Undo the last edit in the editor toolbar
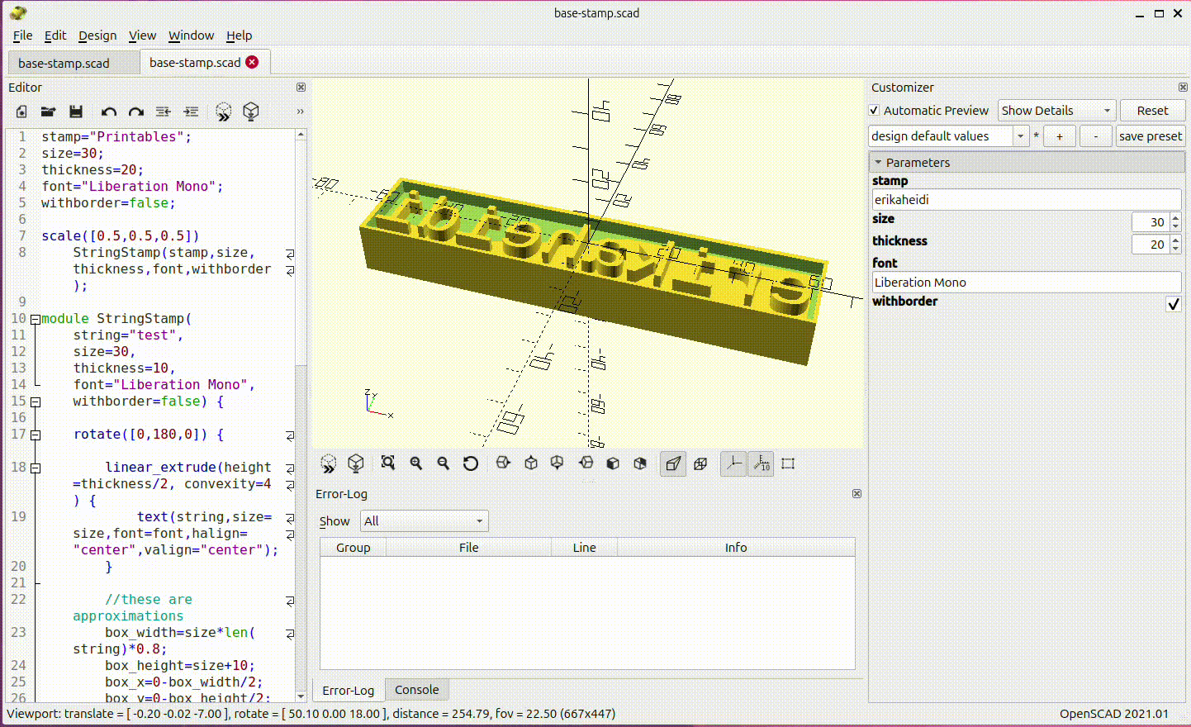Image resolution: width=1191 pixels, height=727 pixels. click(109, 112)
